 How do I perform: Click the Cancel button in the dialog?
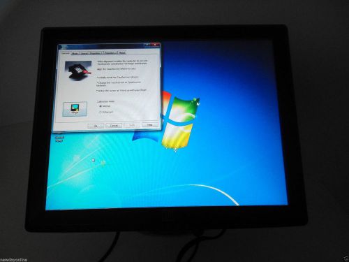coord(114,126)
